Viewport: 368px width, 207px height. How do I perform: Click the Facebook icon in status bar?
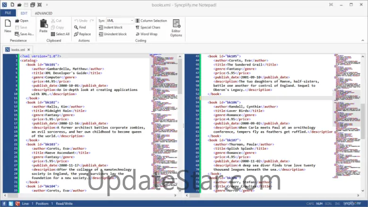click(4, 204)
